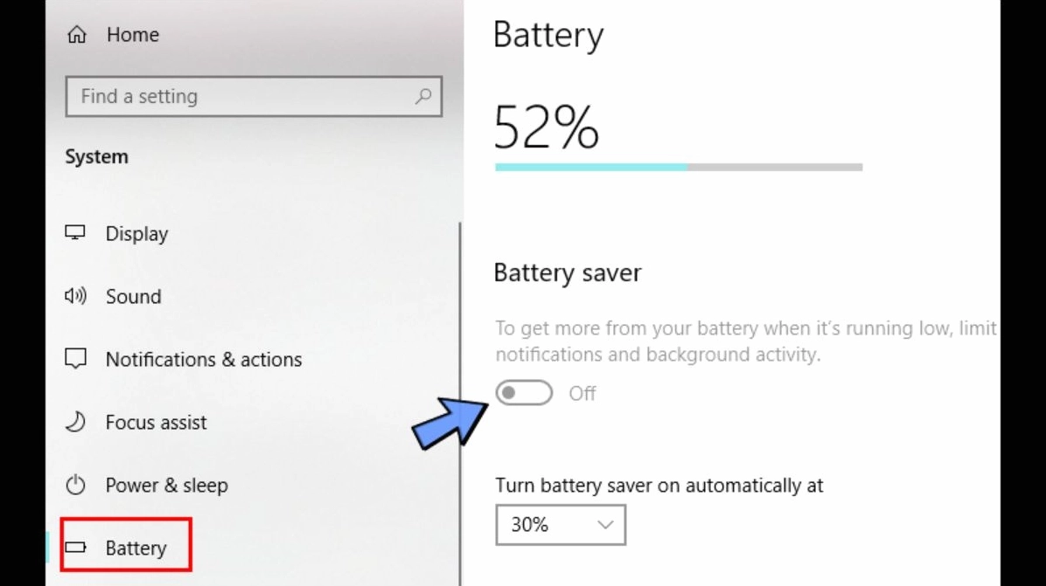The width and height of the screenshot is (1046, 586).
Task: Click the Focus assist crescent moon icon
Action: tap(75, 422)
